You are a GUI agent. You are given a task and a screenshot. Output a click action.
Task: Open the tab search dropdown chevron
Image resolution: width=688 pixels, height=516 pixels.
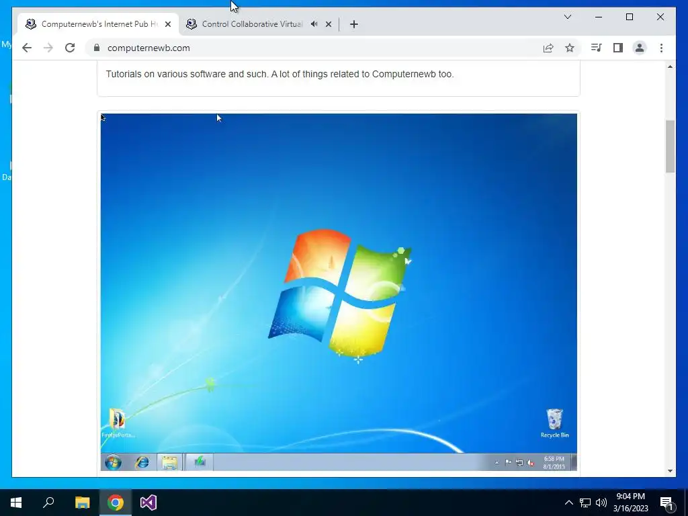point(568,17)
